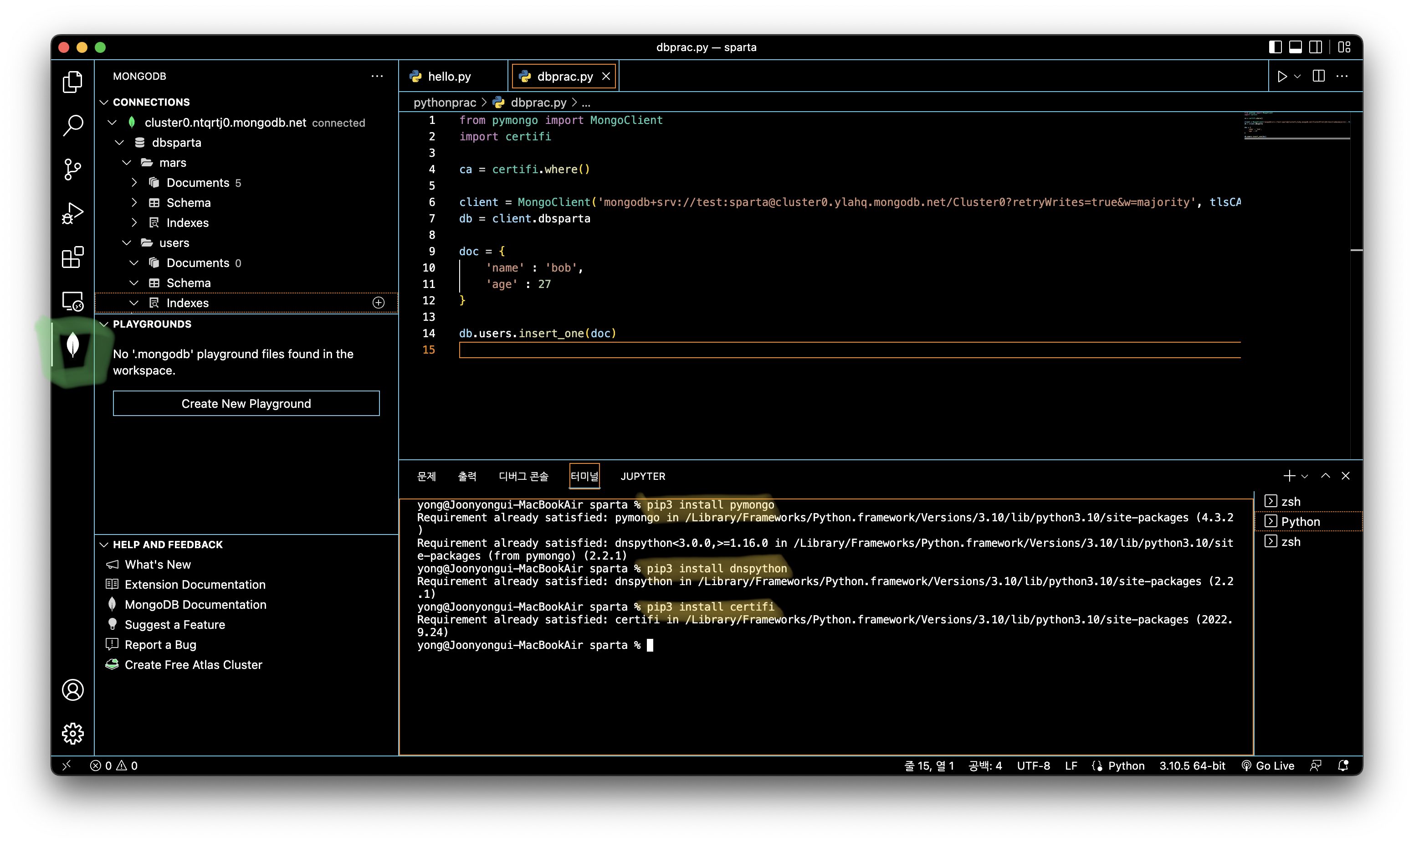Click Create New Playground button
Screen dimensions: 1414x843
(x=246, y=403)
